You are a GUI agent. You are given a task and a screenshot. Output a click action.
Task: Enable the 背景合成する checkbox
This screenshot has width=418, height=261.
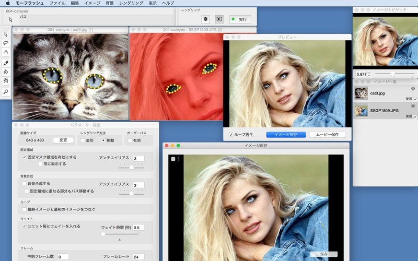[x=25, y=184]
